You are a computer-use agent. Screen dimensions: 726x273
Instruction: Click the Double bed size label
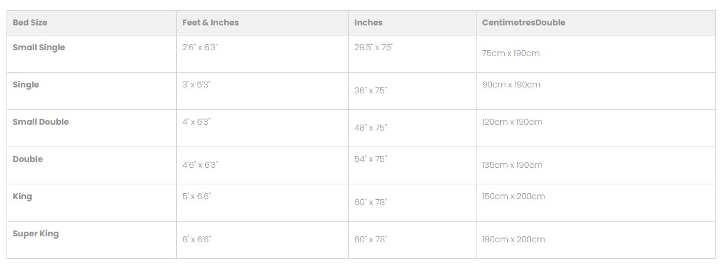pyautogui.click(x=28, y=159)
